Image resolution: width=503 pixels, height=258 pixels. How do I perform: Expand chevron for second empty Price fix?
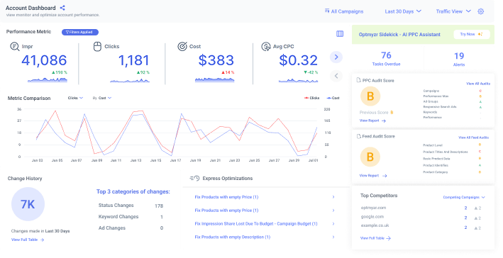333,211
